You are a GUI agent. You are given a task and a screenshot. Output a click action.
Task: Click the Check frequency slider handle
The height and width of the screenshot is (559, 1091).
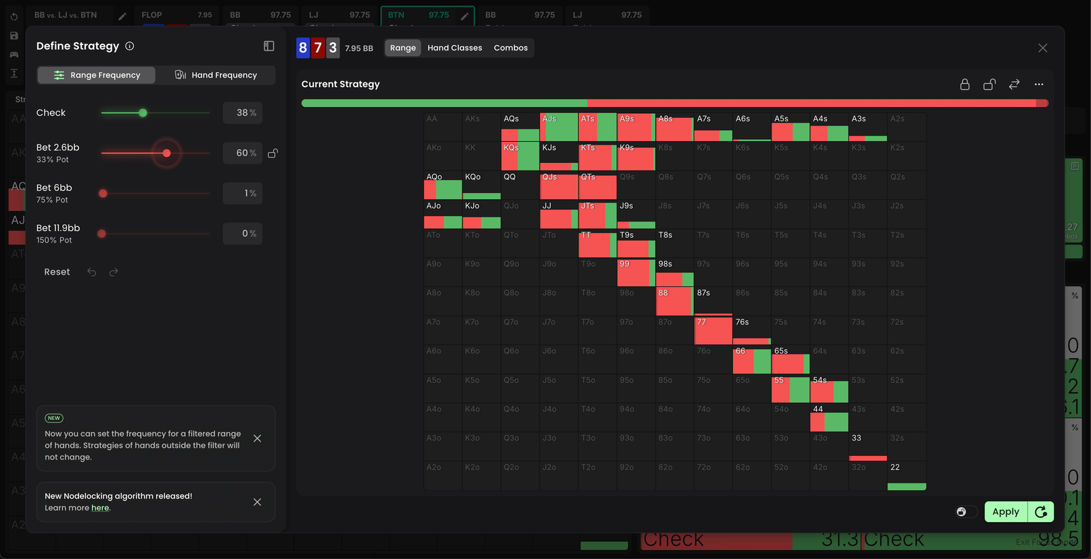143,113
